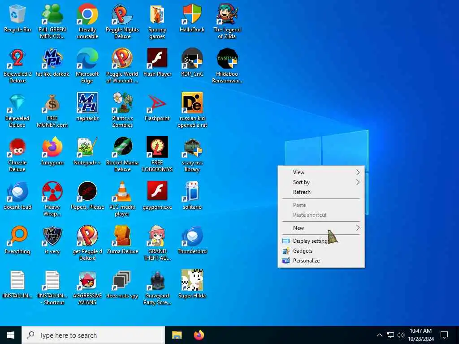Select the nephacks shortcut icon
This screenshot has height=344, width=459.
(87, 107)
